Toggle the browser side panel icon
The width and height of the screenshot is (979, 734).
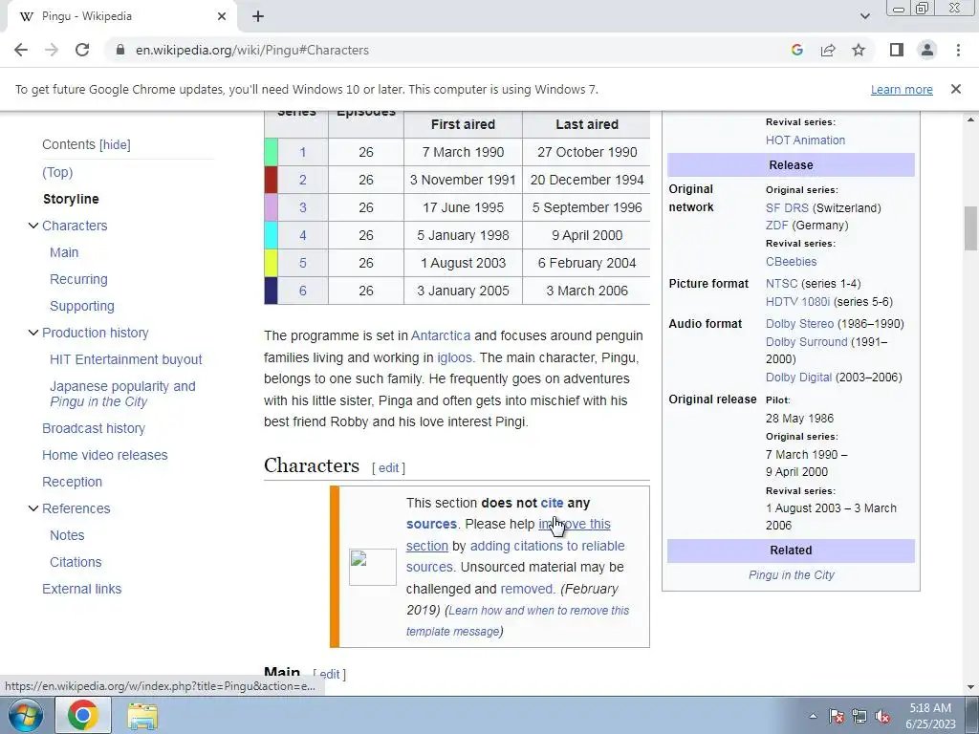tap(897, 50)
